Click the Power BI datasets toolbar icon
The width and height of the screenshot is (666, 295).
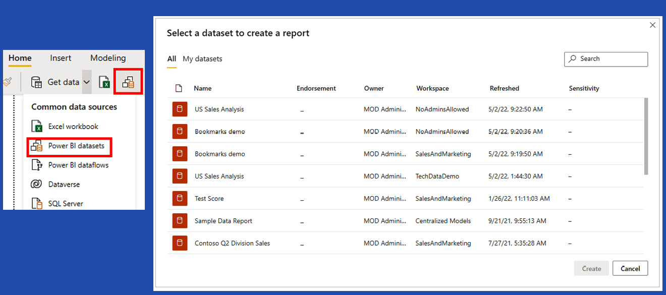point(128,82)
